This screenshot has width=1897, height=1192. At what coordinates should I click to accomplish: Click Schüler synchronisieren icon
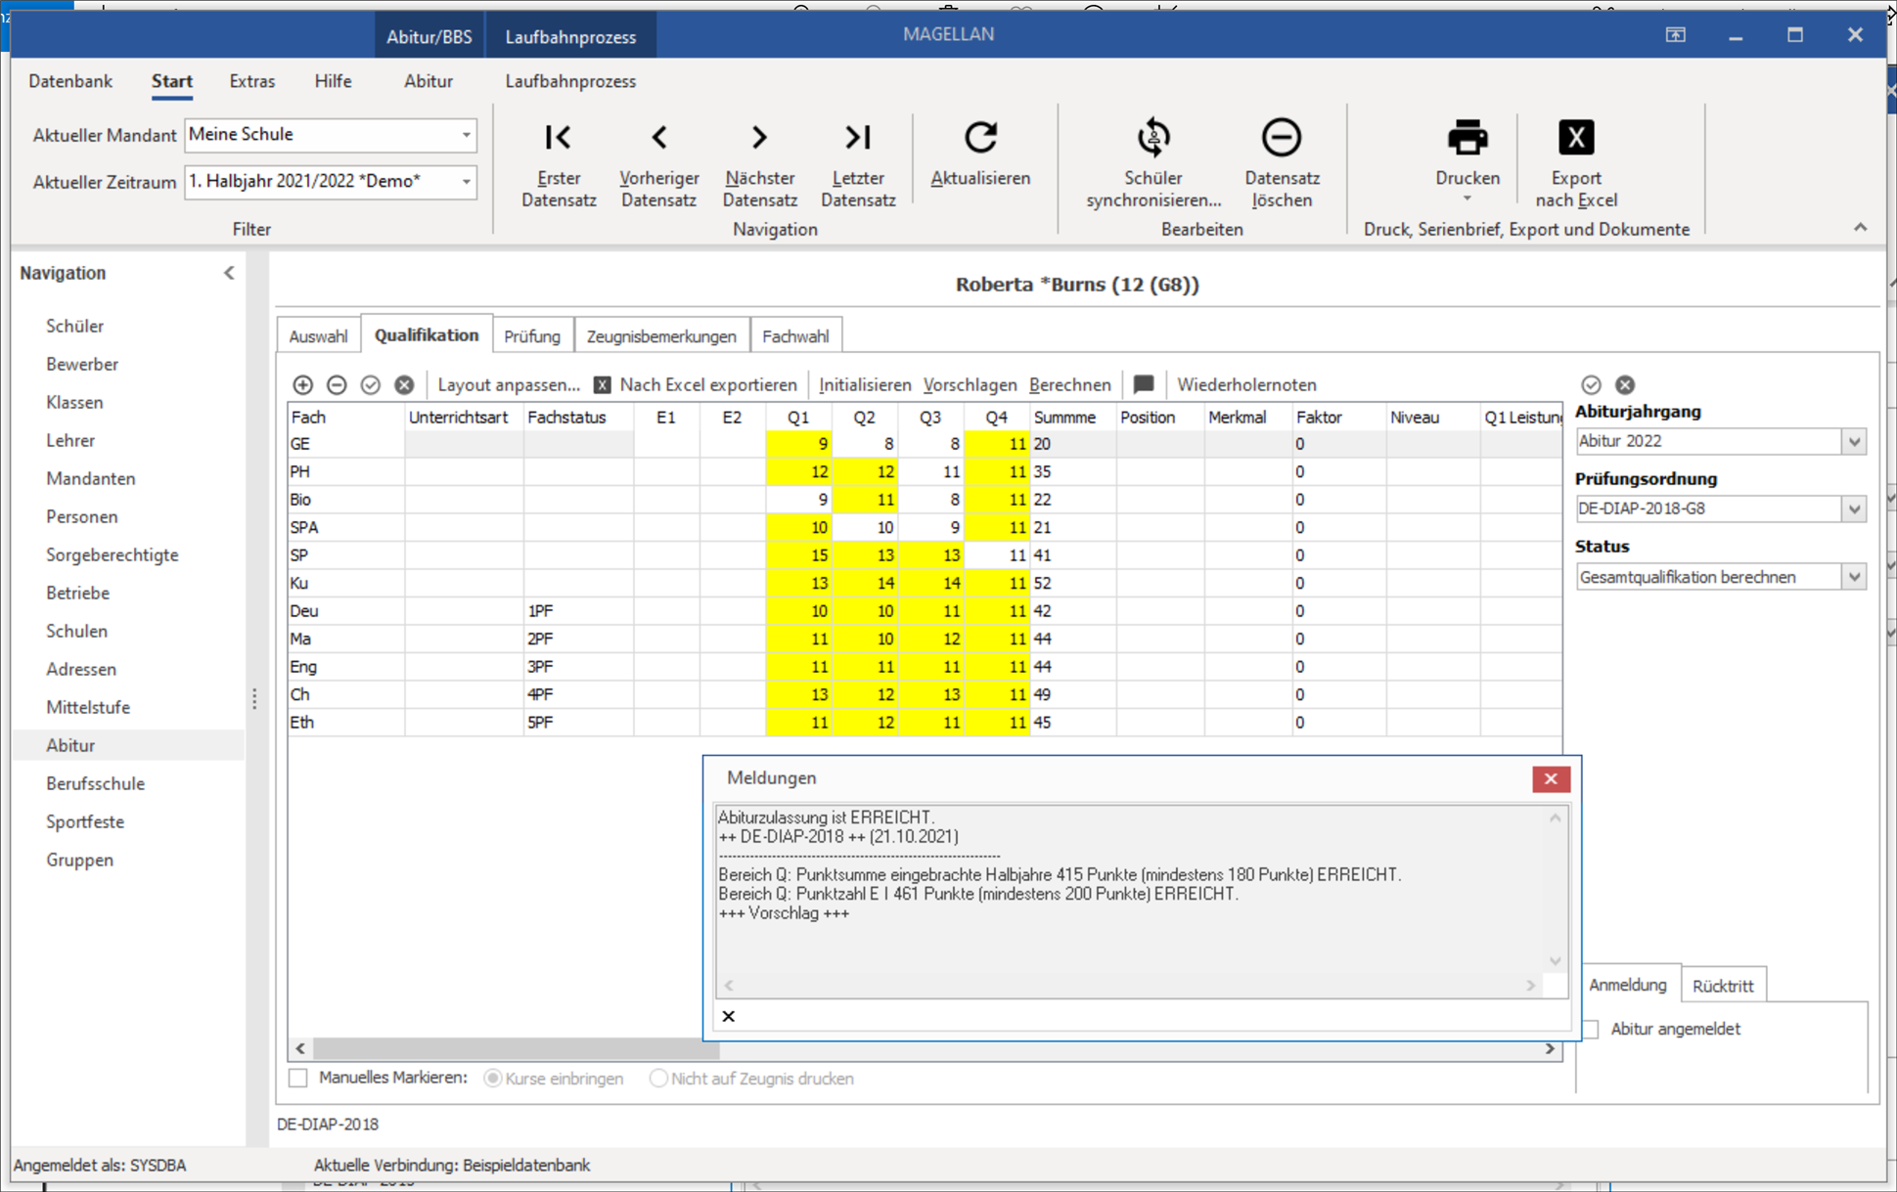pos(1153,138)
